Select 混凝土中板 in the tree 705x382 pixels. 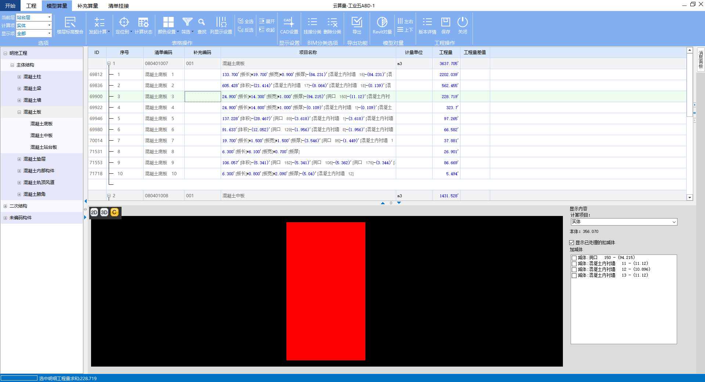point(41,136)
